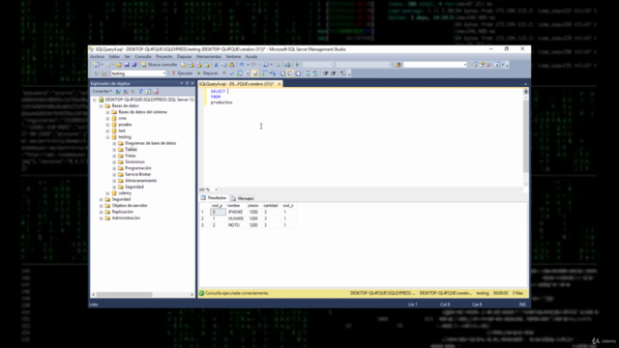Viewport: 619px width, 348px height.
Task: Click the IPHONE cell in results grid
Action: pos(235,212)
